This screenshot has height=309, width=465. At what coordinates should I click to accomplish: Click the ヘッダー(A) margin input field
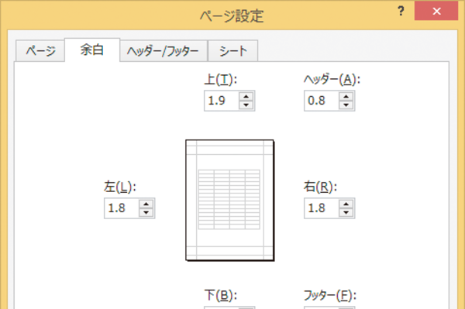click(321, 101)
